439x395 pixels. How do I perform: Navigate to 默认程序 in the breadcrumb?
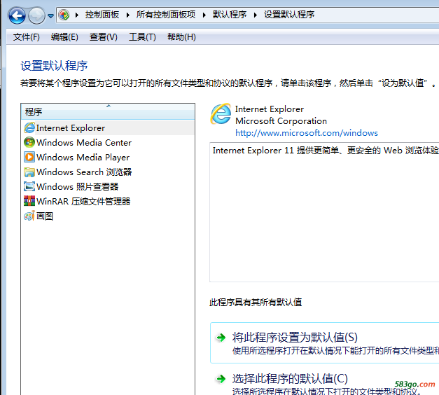click(x=230, y=15)
